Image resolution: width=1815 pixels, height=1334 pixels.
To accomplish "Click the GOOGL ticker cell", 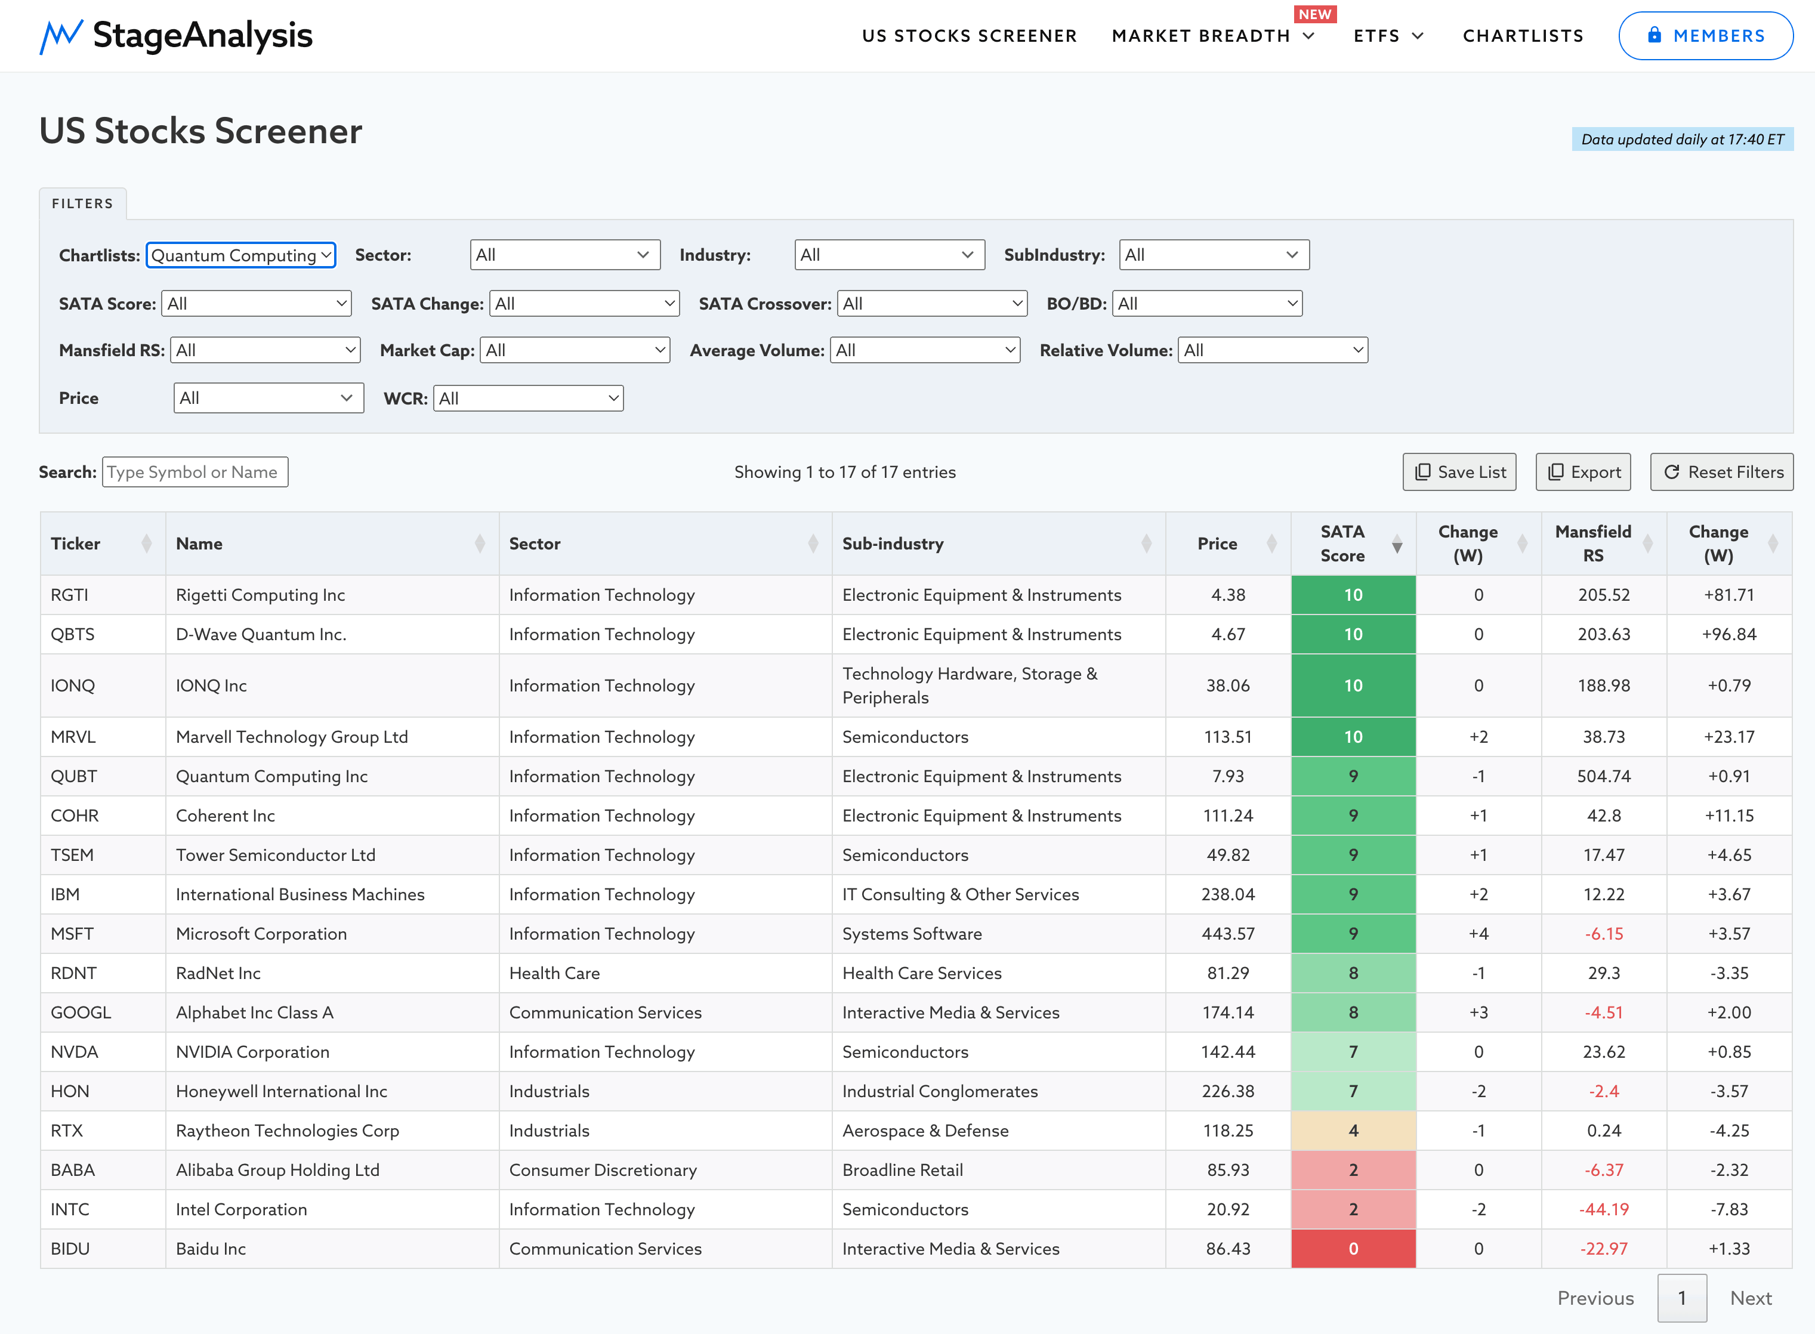I will point(103,1012).
